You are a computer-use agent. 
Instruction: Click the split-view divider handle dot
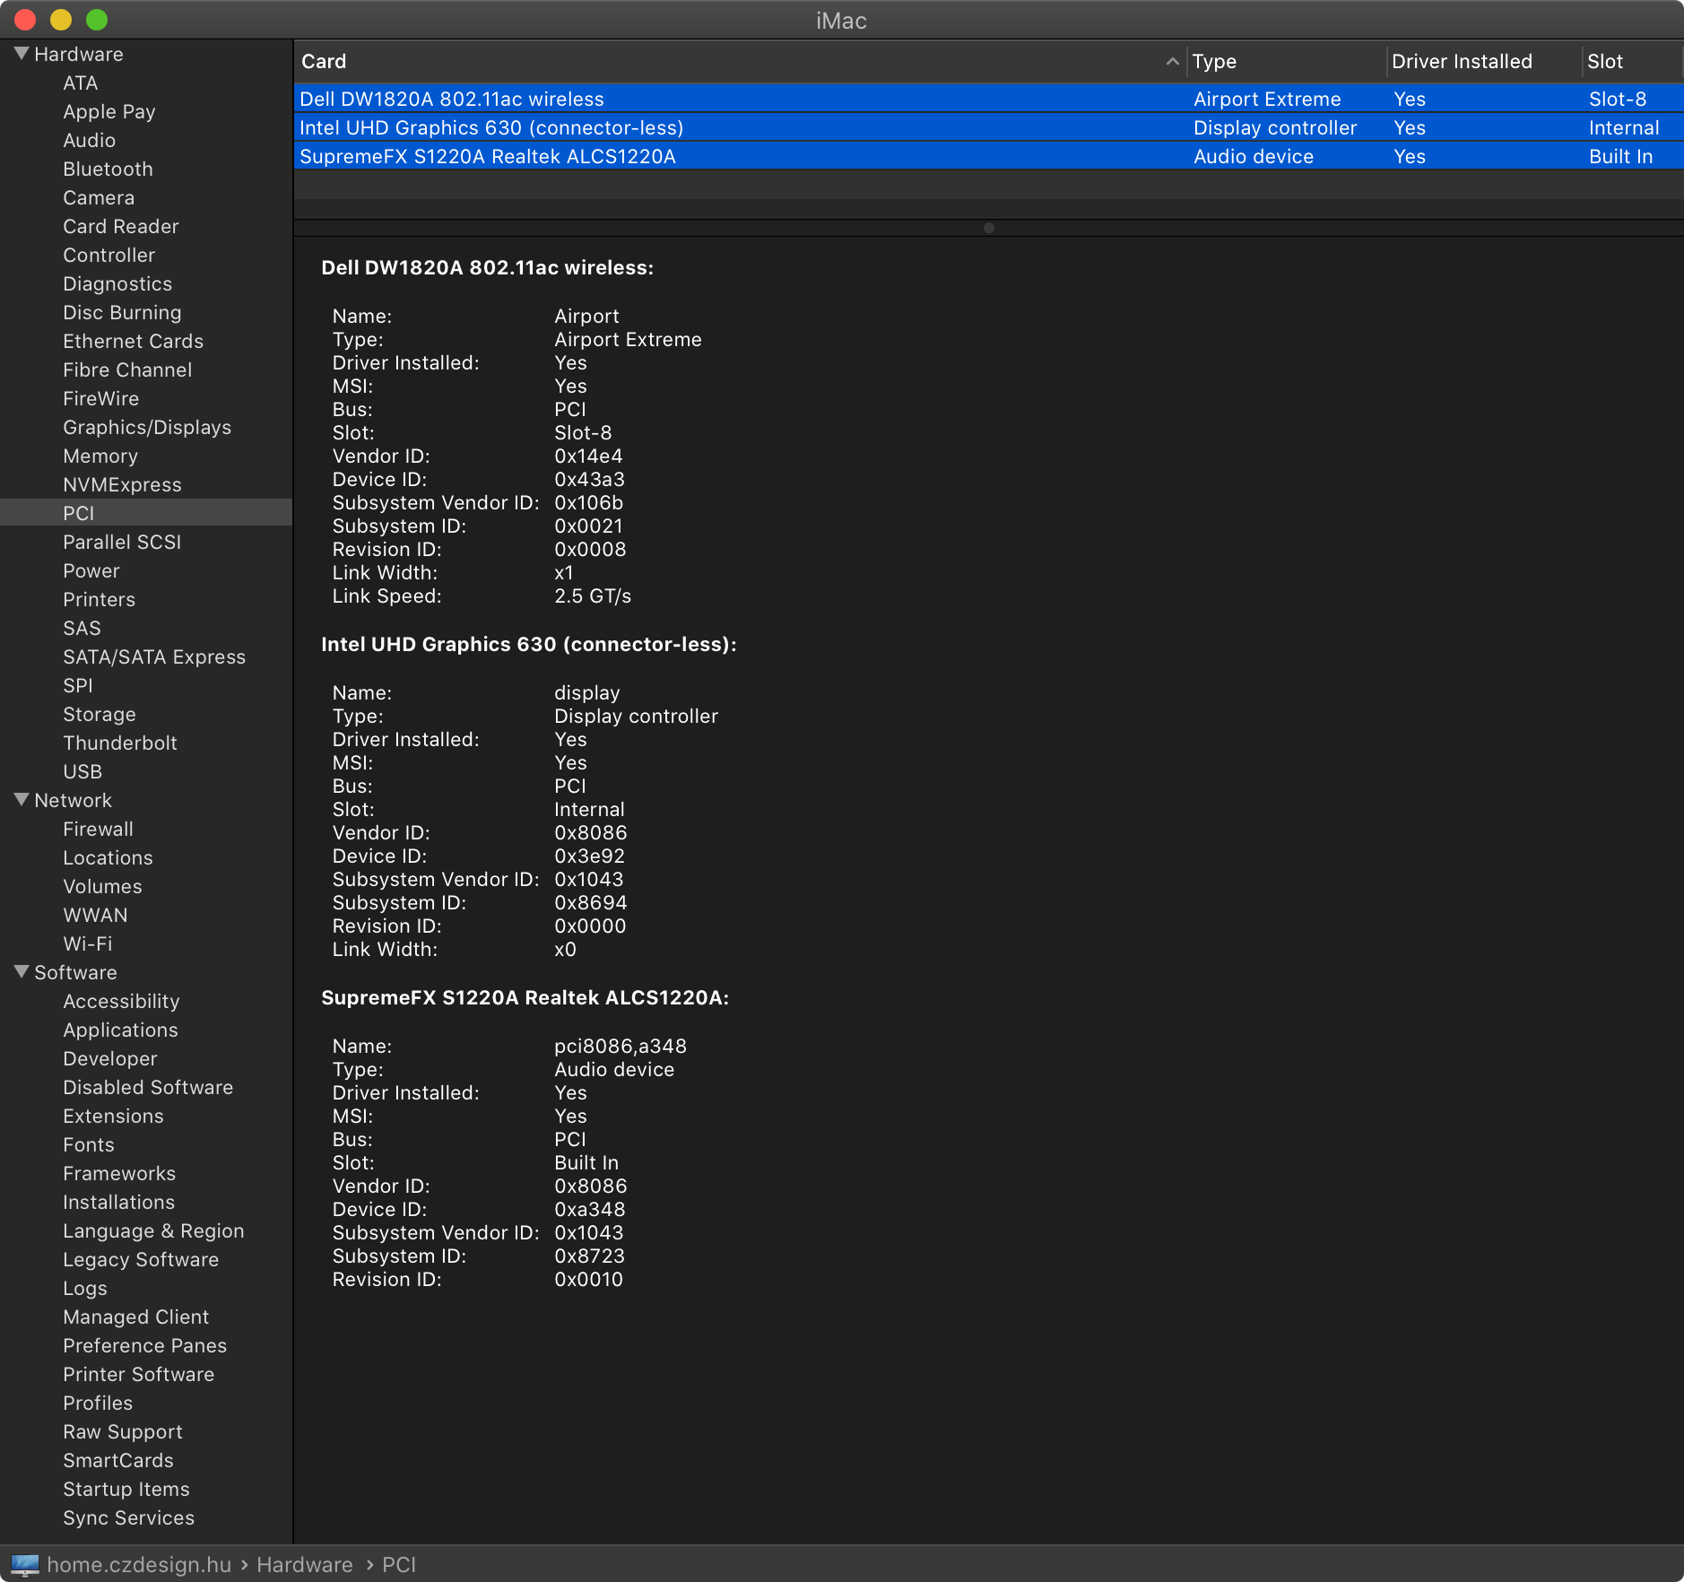coord(988,228)
